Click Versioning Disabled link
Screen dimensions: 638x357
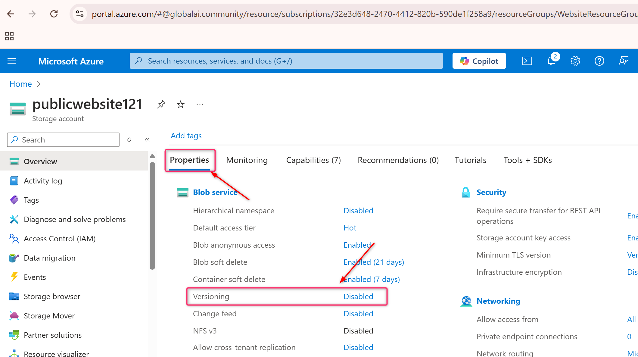click(358, 297)
